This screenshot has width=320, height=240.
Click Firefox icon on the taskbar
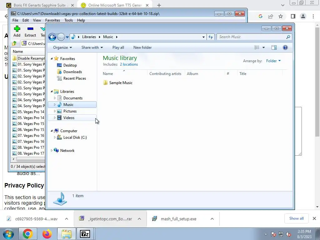point(47,234)
